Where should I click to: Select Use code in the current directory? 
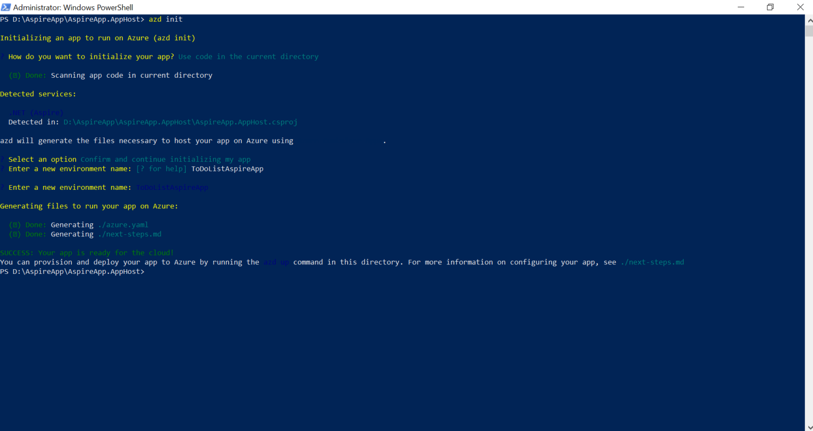pyautogui.click(x=249, y=56)
